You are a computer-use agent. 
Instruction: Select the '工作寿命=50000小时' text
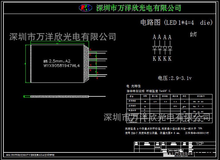[197, 133]
